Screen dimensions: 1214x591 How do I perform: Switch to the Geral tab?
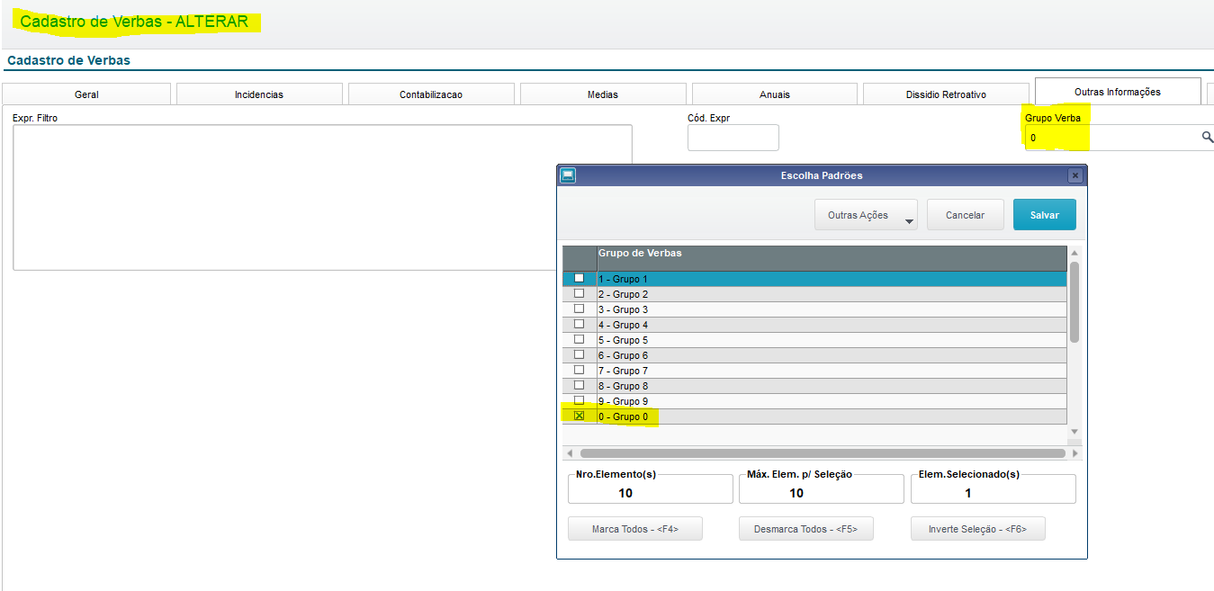[86, 94]
